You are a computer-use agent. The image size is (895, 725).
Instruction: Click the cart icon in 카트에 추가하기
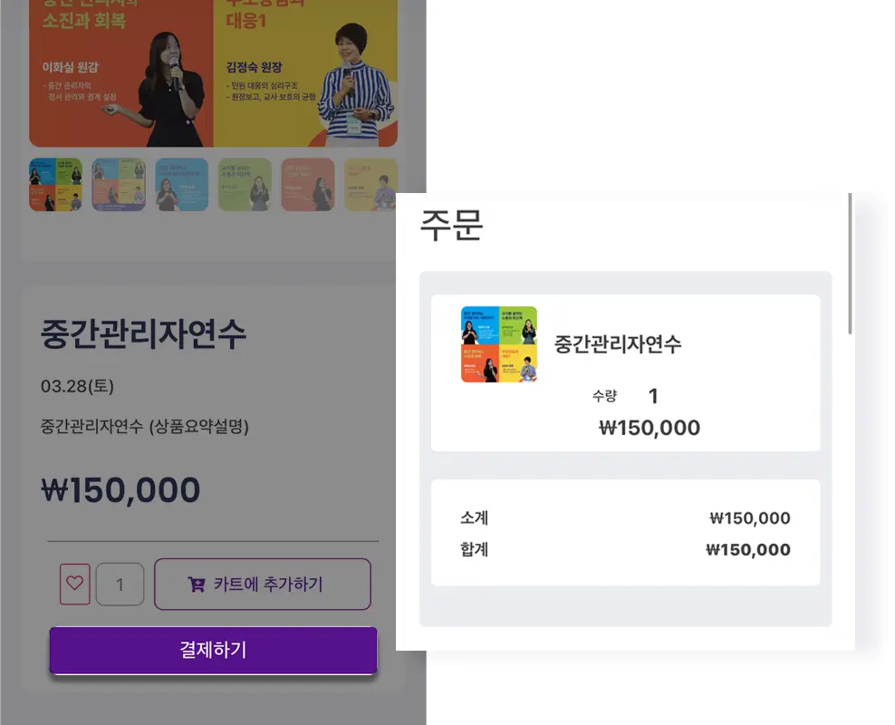point(196,585)
